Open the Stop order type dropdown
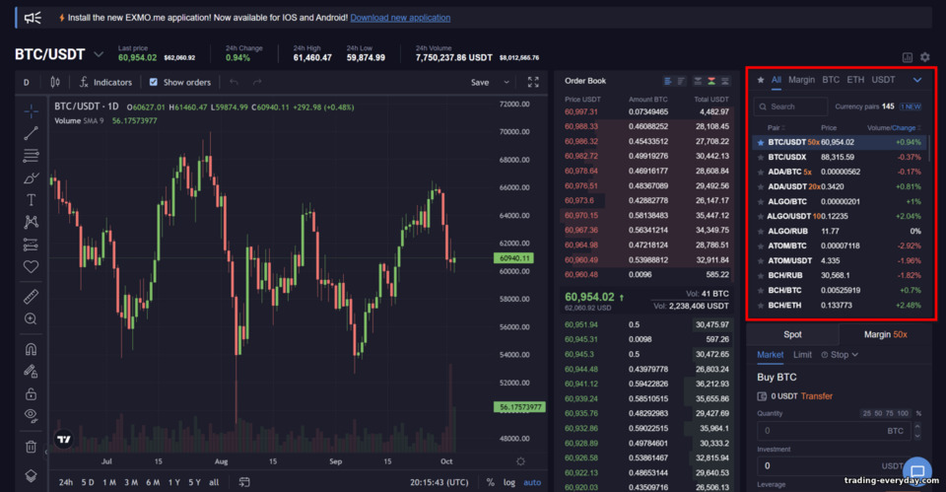This screenshot has width=946, height=492. pos(840,355)
